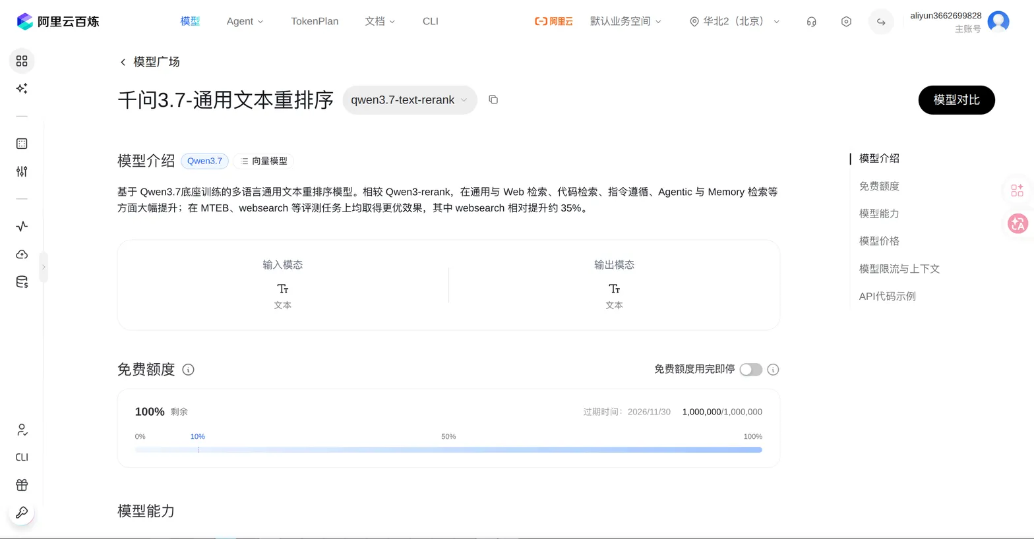The image size is (1034, 539).
Task: Open the dotted square icon in sidebar
Action: coord(22,144)
